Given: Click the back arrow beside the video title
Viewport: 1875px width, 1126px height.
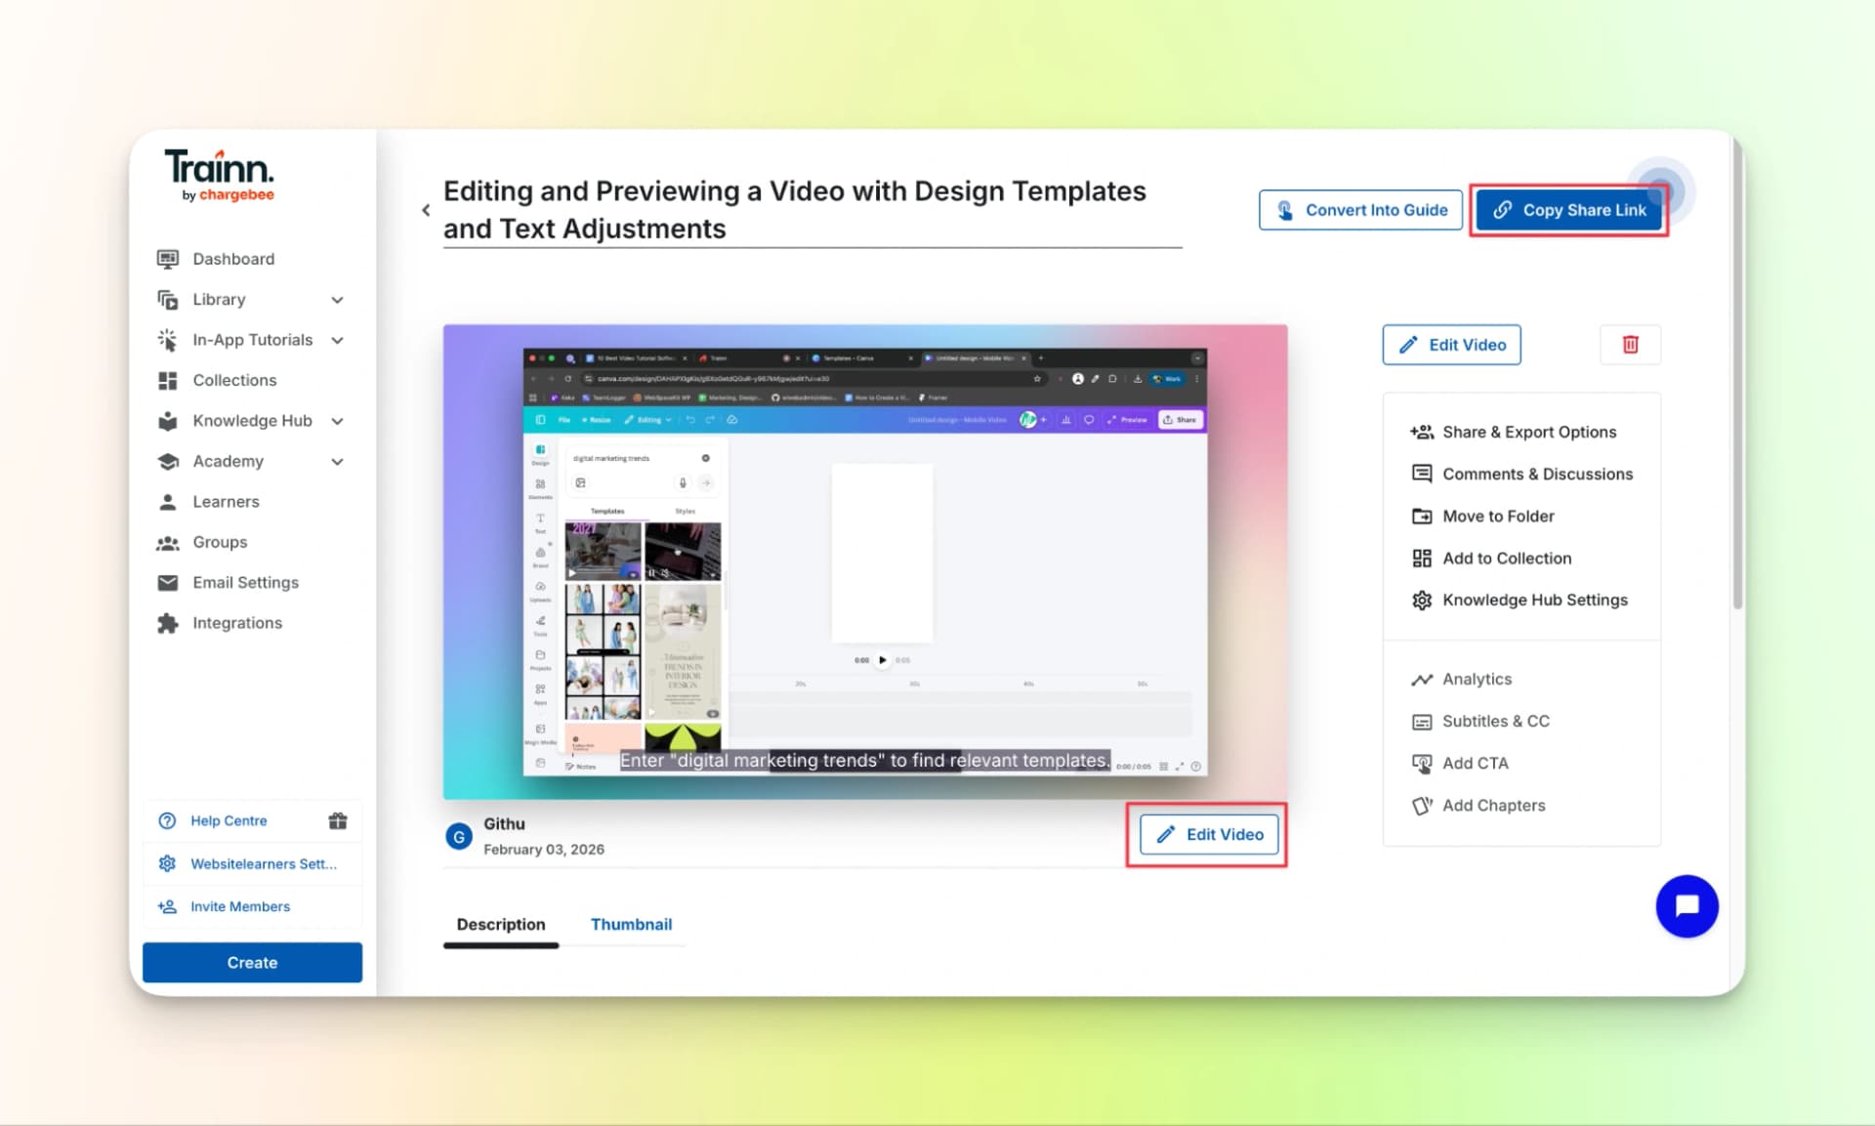Looking at the screenshot, I should tap(426, 210).
